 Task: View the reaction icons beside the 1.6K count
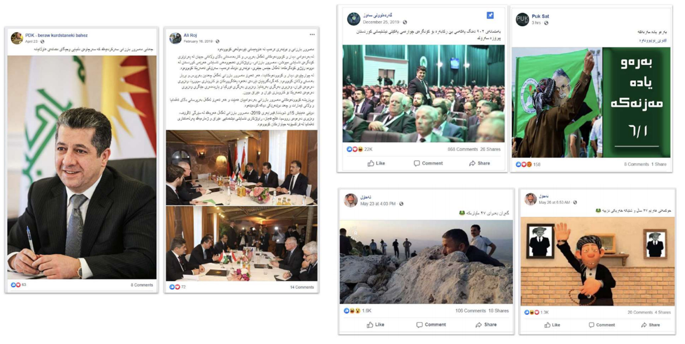point(352,311)
